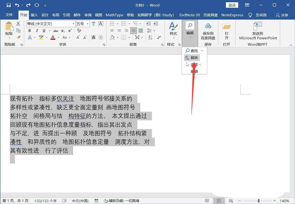The height and width of the screenshot is (204, 295).
Task: Open the underline style dropdown arrow
Action: pos(49,31)
